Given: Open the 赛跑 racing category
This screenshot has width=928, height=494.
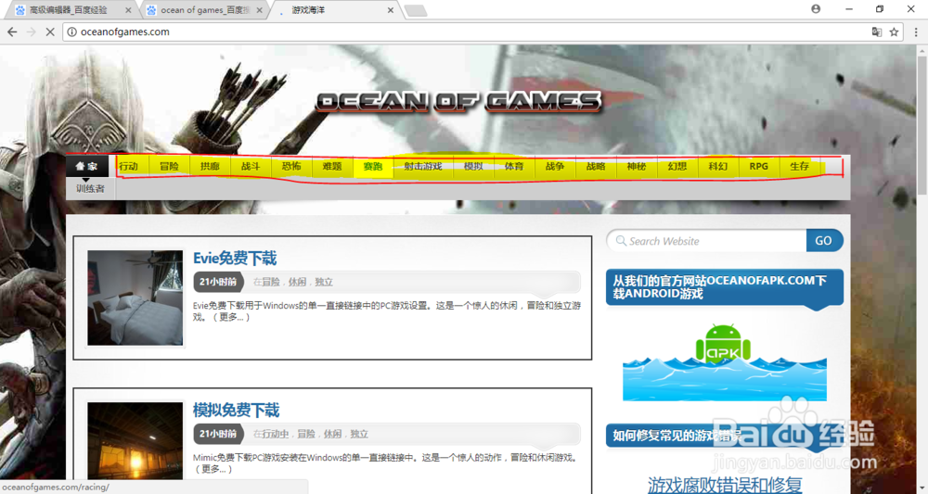Looking at the screenshot, I should coord(373,167).
